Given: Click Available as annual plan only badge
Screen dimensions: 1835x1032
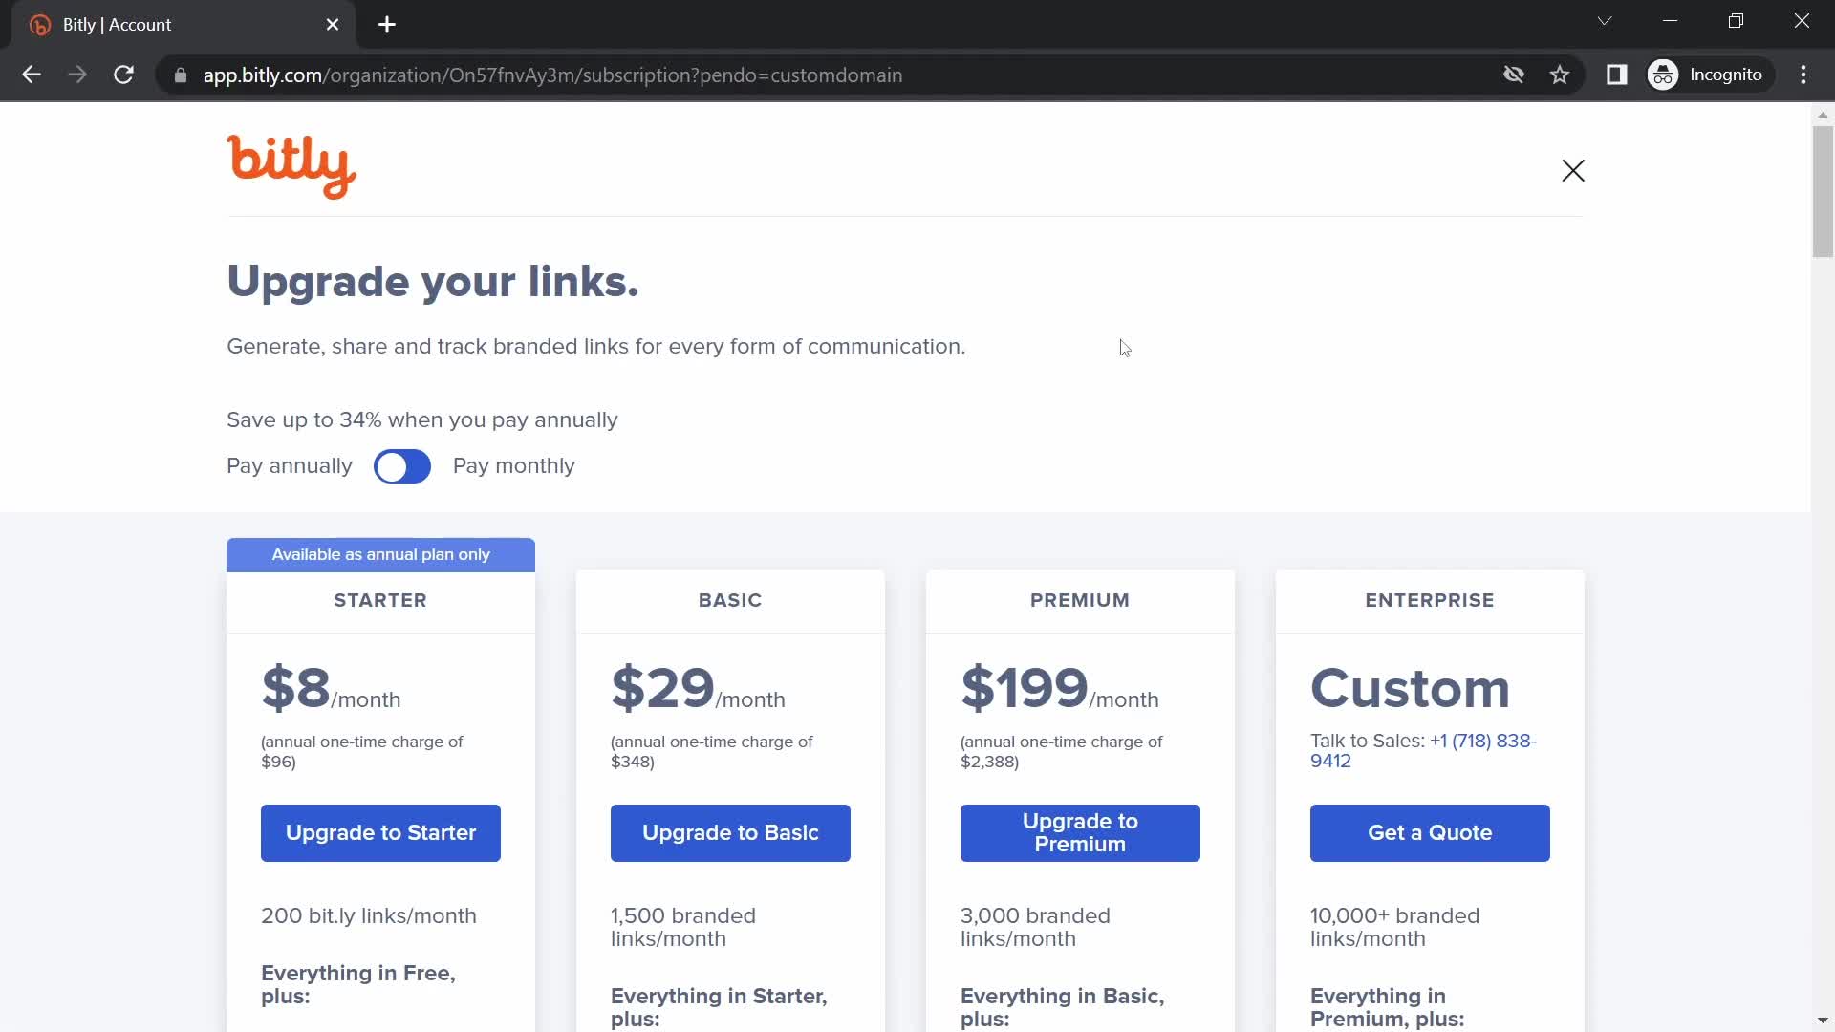Looking at the screenshot, I should pos(380,554).
